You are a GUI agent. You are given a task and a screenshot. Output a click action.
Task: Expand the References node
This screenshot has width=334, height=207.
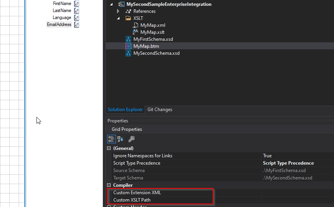118,11
